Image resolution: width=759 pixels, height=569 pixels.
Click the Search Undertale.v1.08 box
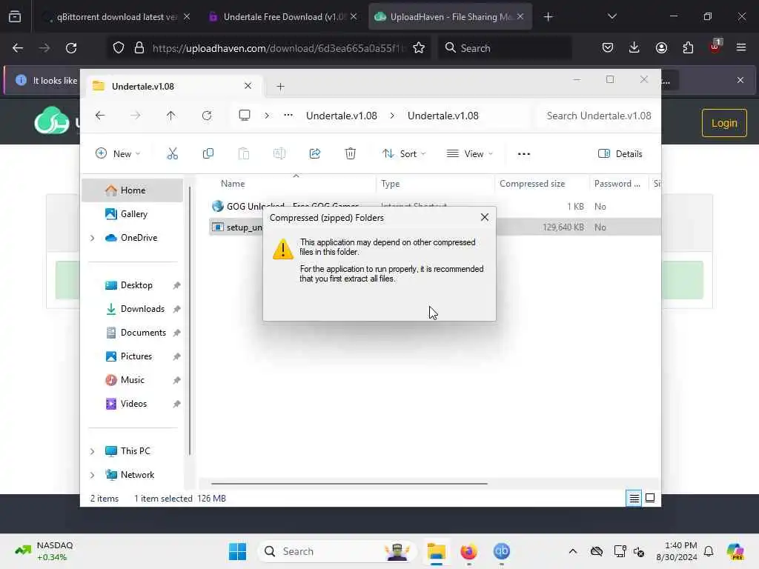coord(598,116)
